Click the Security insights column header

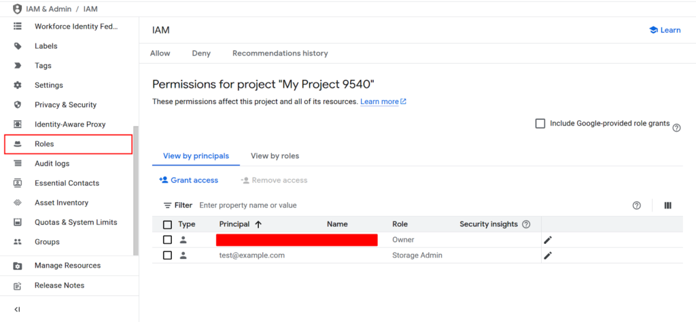tap(489, 224)
